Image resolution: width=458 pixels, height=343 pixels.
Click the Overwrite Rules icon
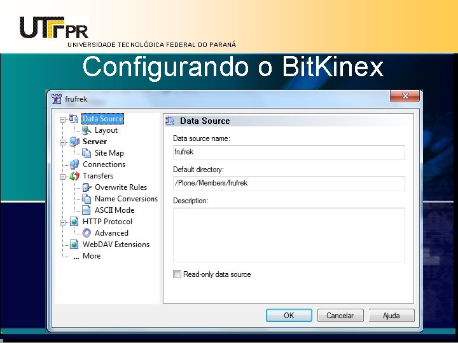point(87,187)
